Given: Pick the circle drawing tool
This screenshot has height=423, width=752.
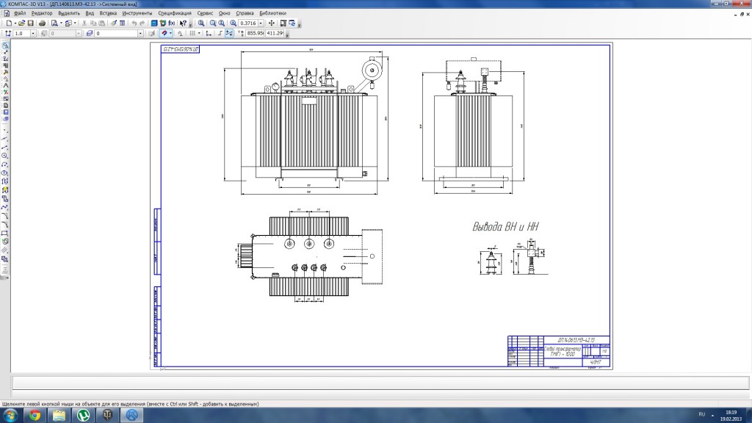Looking at the screenshot, I should pos(5,156).
